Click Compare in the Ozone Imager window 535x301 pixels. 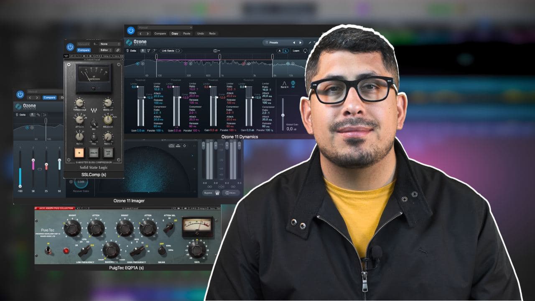[49, 97]
